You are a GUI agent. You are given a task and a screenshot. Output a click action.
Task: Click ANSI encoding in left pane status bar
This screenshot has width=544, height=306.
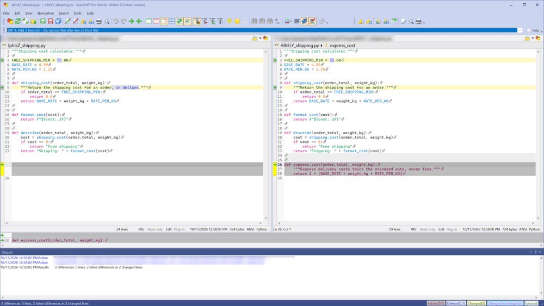(250, 229)
